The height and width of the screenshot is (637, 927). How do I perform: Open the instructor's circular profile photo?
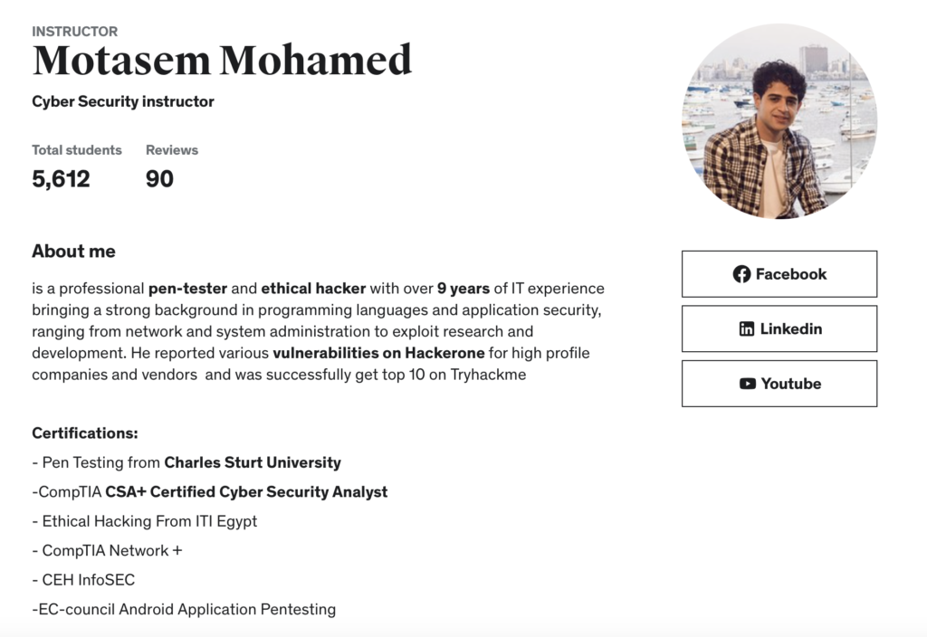click(779, 121)
